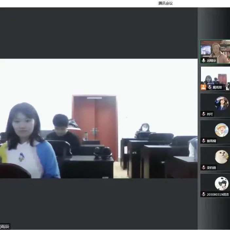This screenshot has height=230, width=230.
Task: Click 肖可's round profile avatar
Action: pyautogui.click(x=221, y=103)
